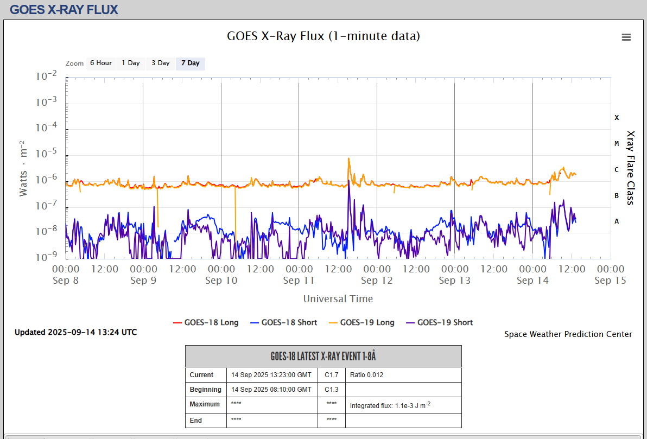Click the Integrated flux text in table
The image size is (647, 439).
(x=390, y=405)
